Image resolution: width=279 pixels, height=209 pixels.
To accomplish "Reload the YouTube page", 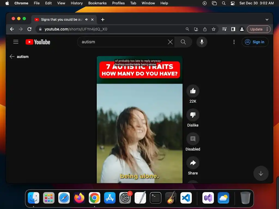I will point(29,29).
